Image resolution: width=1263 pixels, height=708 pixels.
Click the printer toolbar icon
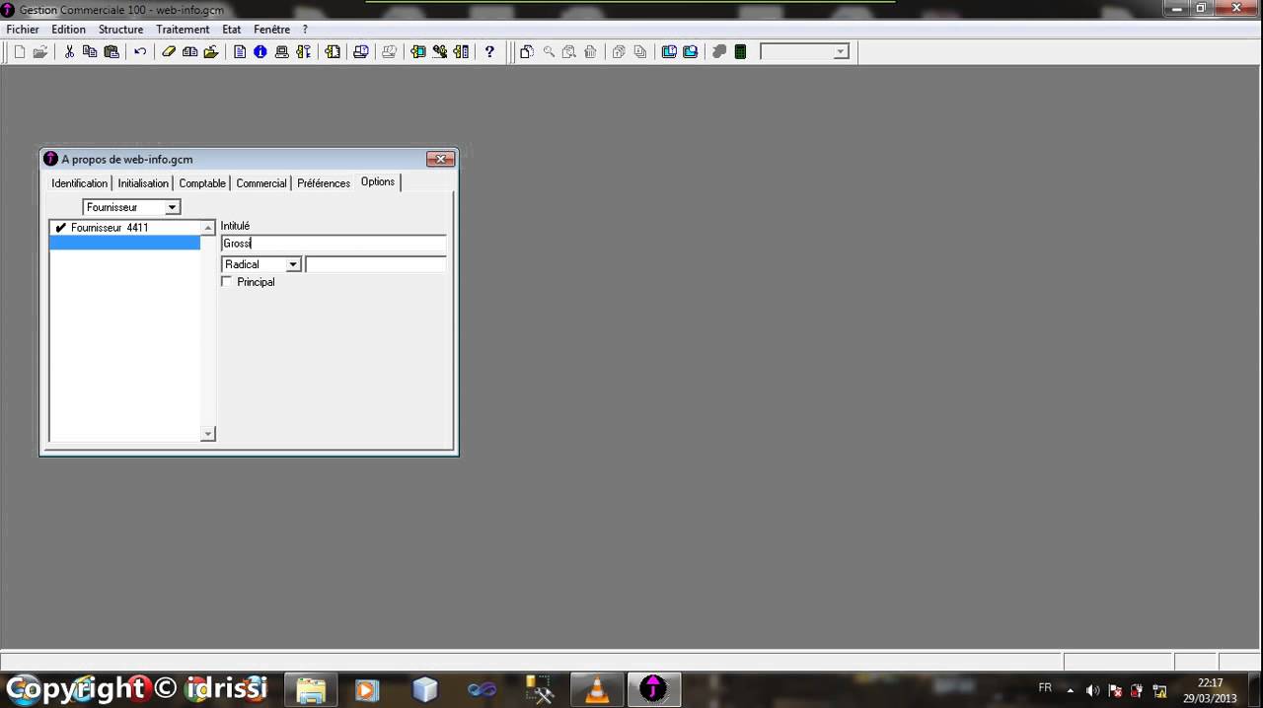(282, 52)
